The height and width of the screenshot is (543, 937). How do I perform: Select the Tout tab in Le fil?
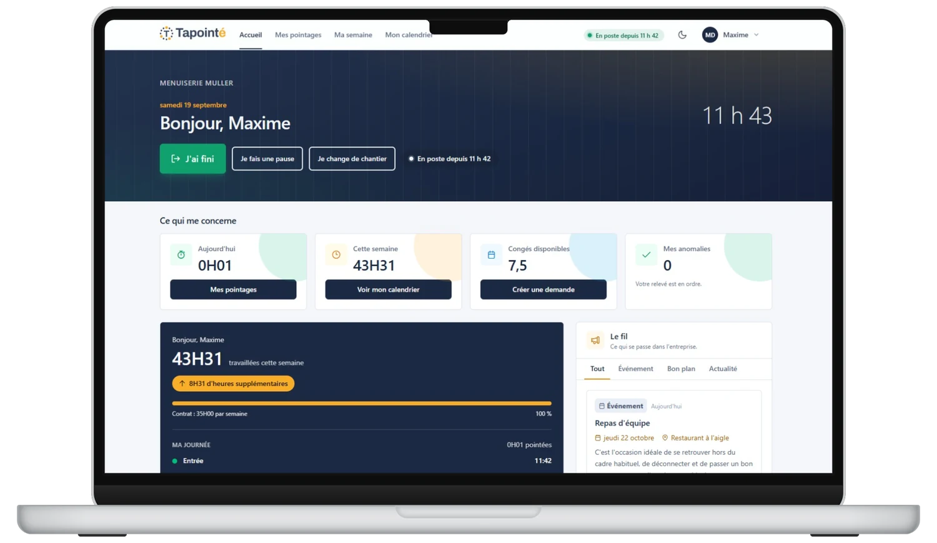point(597,369)
